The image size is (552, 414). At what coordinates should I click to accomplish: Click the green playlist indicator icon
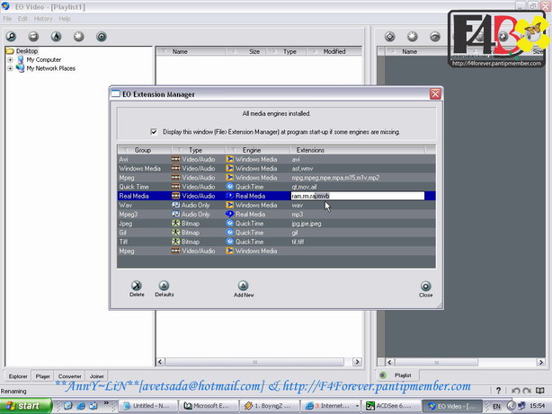[x=383, y=375]
